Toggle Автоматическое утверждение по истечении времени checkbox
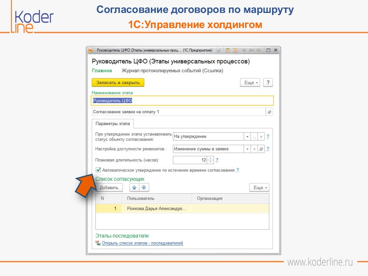Viewport: 368px width, 276px height. click(98, 170)
